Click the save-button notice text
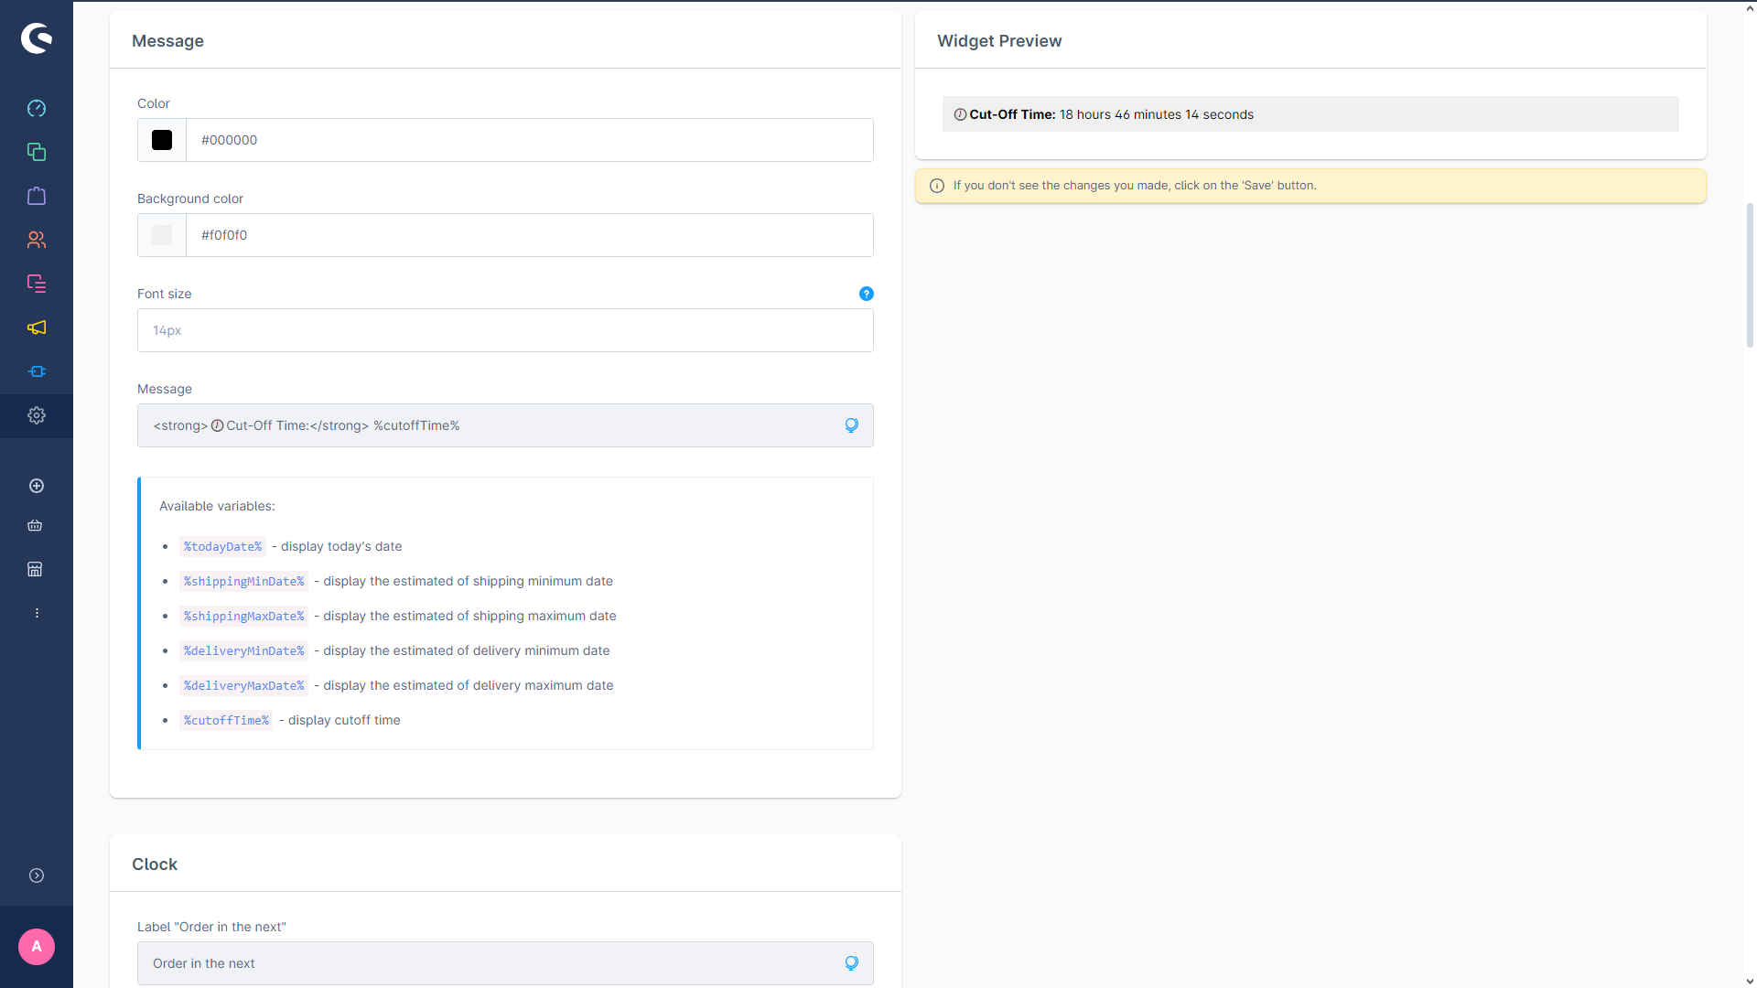The height and width of the screenshot is (988, 1757). 1135,186
